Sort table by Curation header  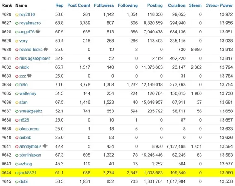tap(177, 5)
